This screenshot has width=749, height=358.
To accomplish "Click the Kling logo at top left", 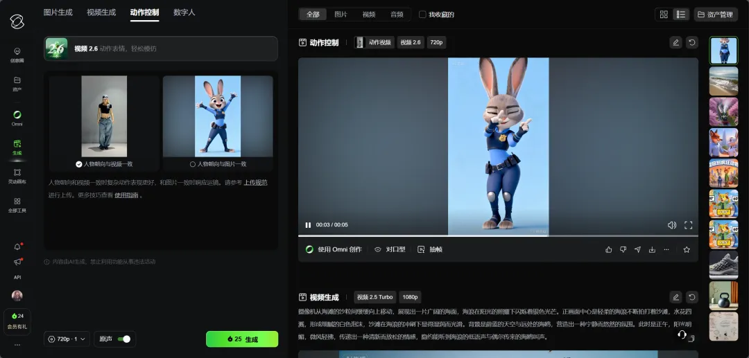I will (17, 21).
